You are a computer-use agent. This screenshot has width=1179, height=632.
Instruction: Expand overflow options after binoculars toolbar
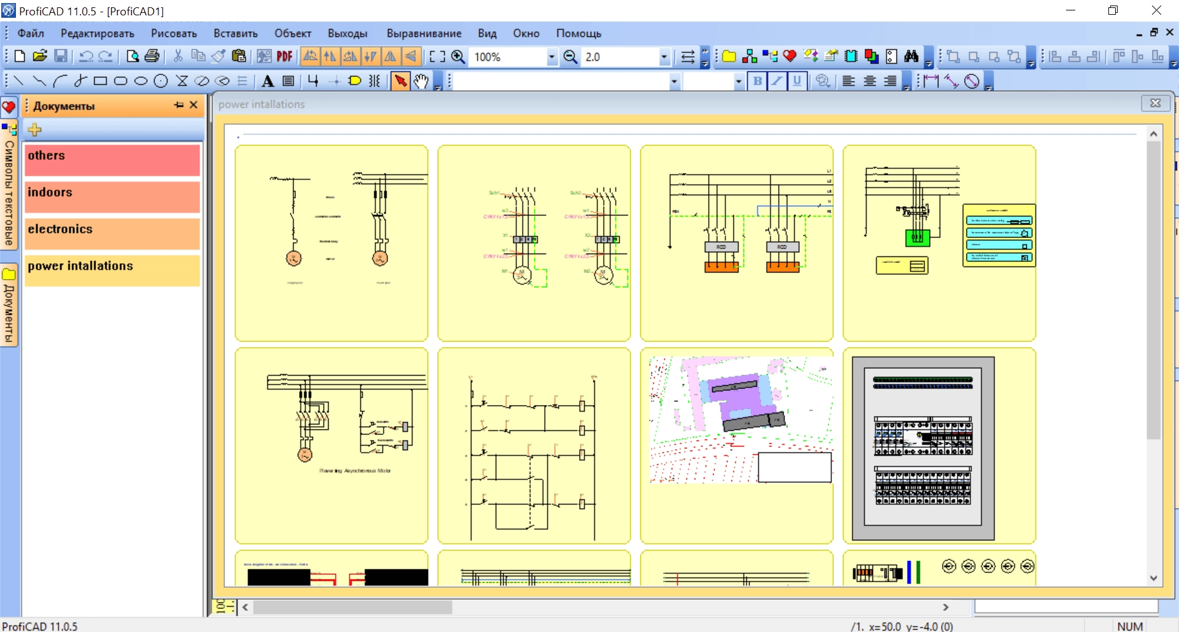point(928,57)
